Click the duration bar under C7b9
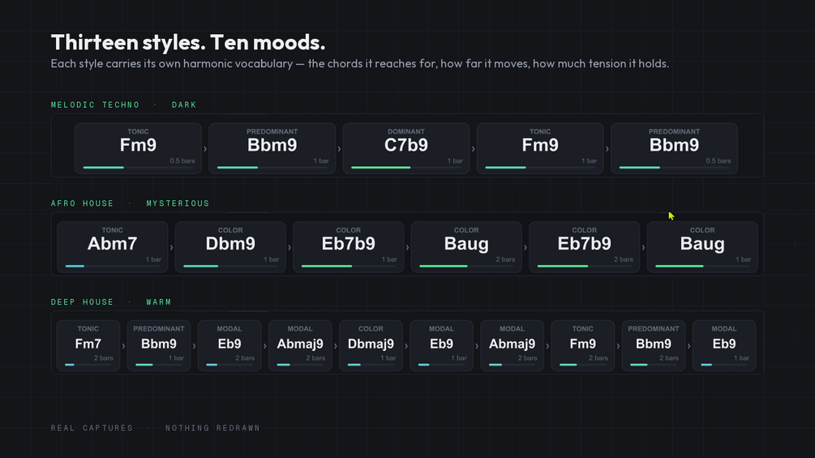 point(406,168)
